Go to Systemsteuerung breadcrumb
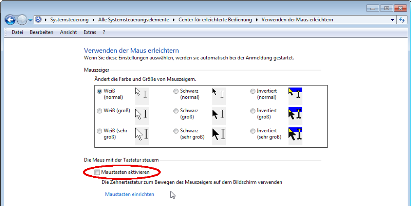The width and height of the screenshot is (412, 206). [x=69, y=20]
